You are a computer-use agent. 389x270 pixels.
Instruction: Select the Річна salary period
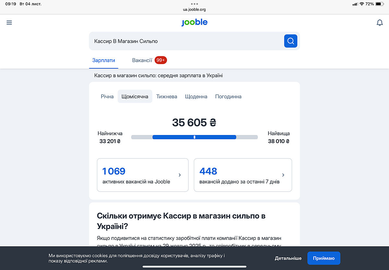[x=107, y=96]
